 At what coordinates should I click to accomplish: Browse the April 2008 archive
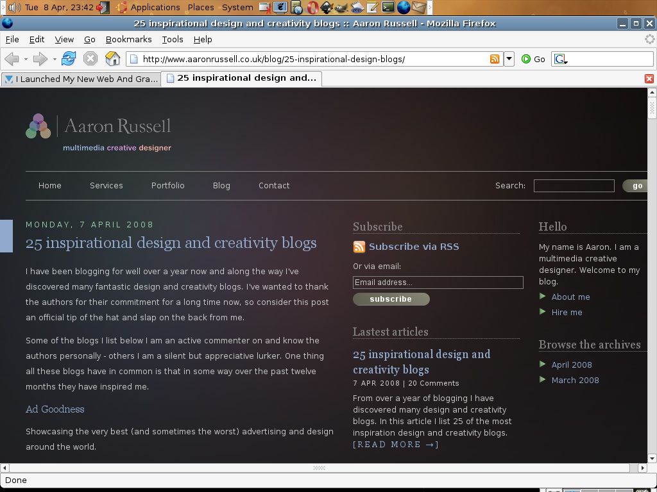572,365
